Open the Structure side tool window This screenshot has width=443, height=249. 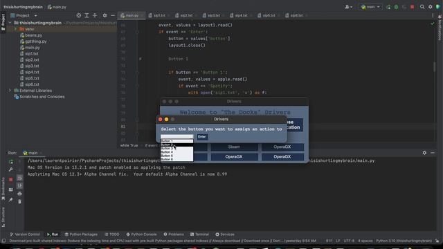3,217
